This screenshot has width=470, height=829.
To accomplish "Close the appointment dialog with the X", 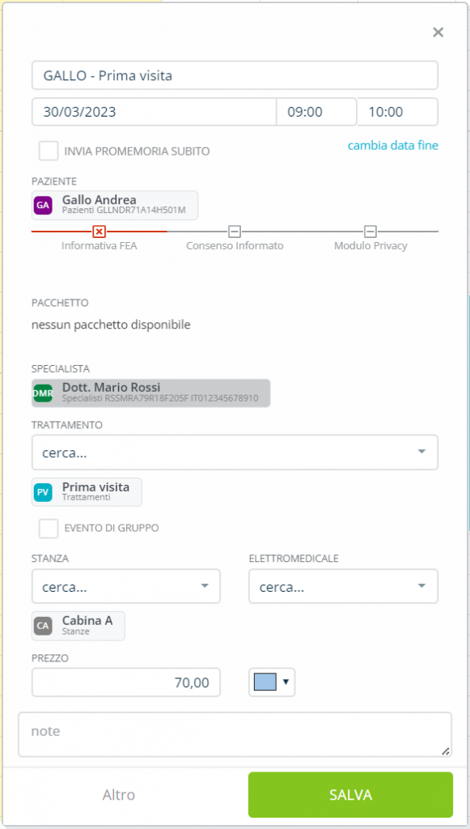I will pyautogui.click(x=438, y=32).
